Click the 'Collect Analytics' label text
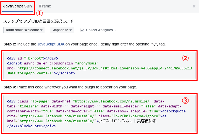 [99, 30]
